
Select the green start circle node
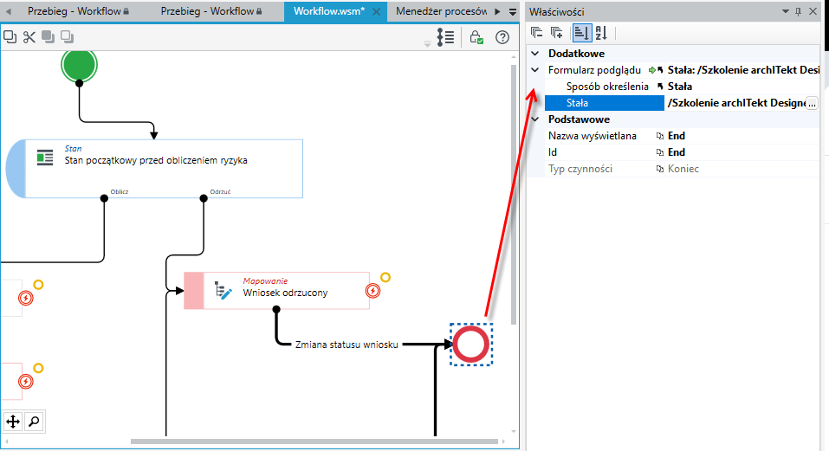(80, 64)
